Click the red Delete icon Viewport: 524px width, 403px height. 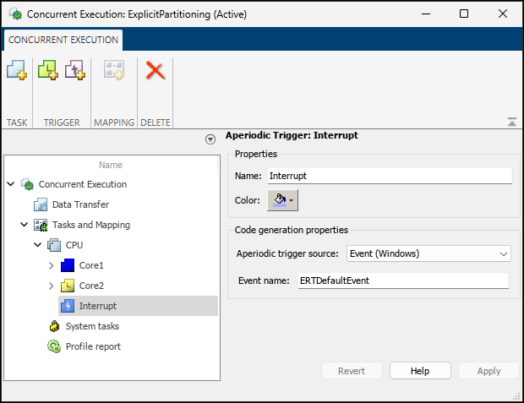tap(155, 71)
